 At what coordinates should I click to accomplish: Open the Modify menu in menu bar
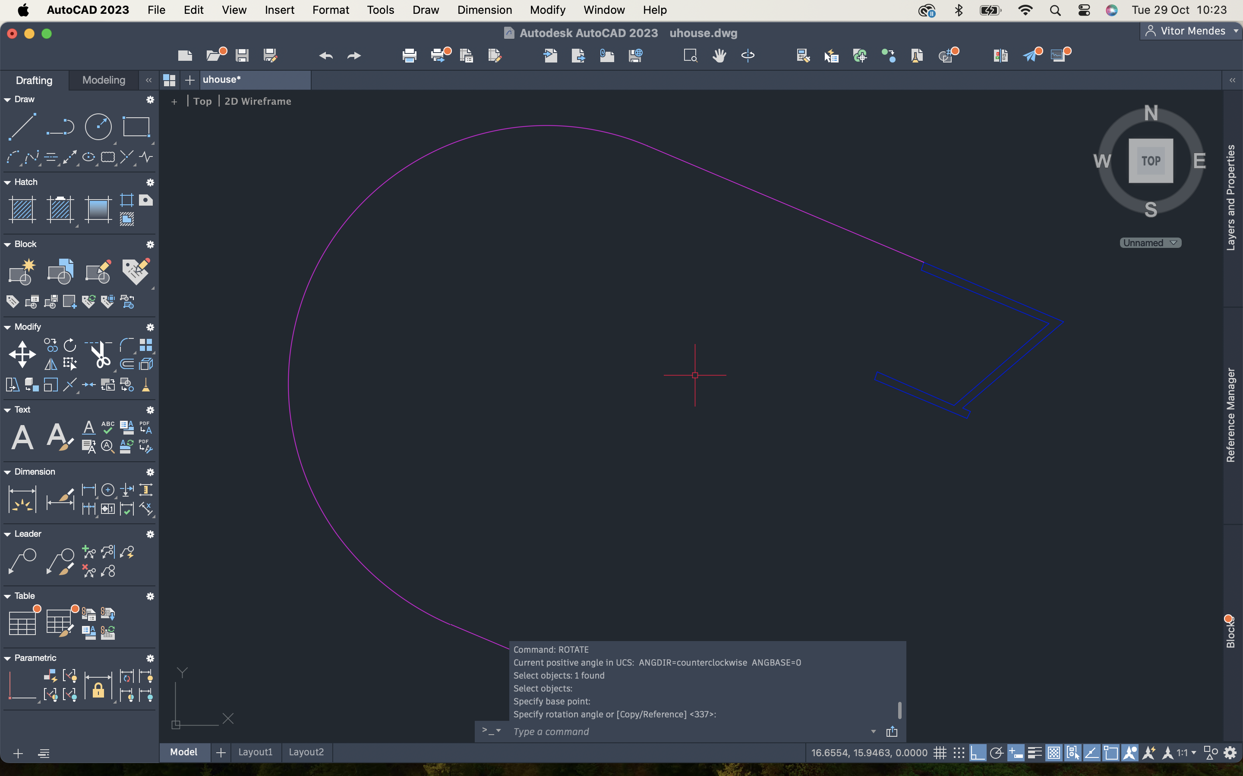pos(548,10)
